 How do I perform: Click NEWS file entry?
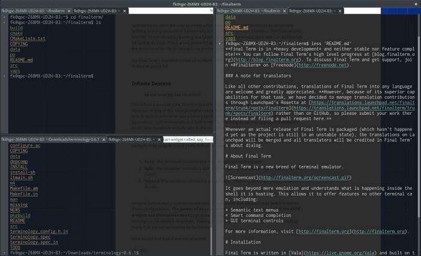coord(15,210)
